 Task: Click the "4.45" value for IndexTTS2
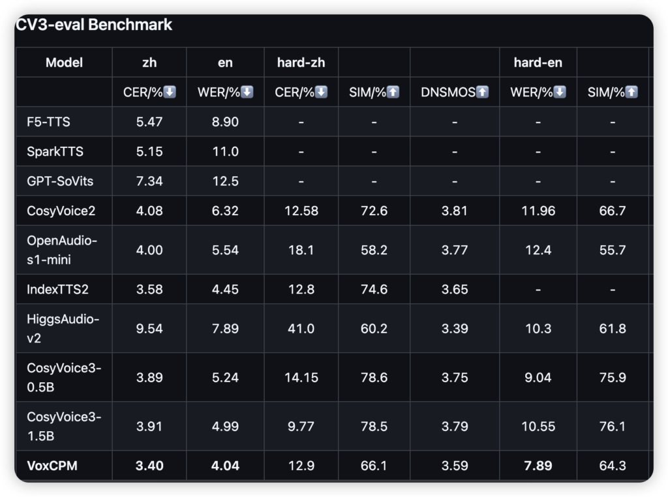point(225,290)
